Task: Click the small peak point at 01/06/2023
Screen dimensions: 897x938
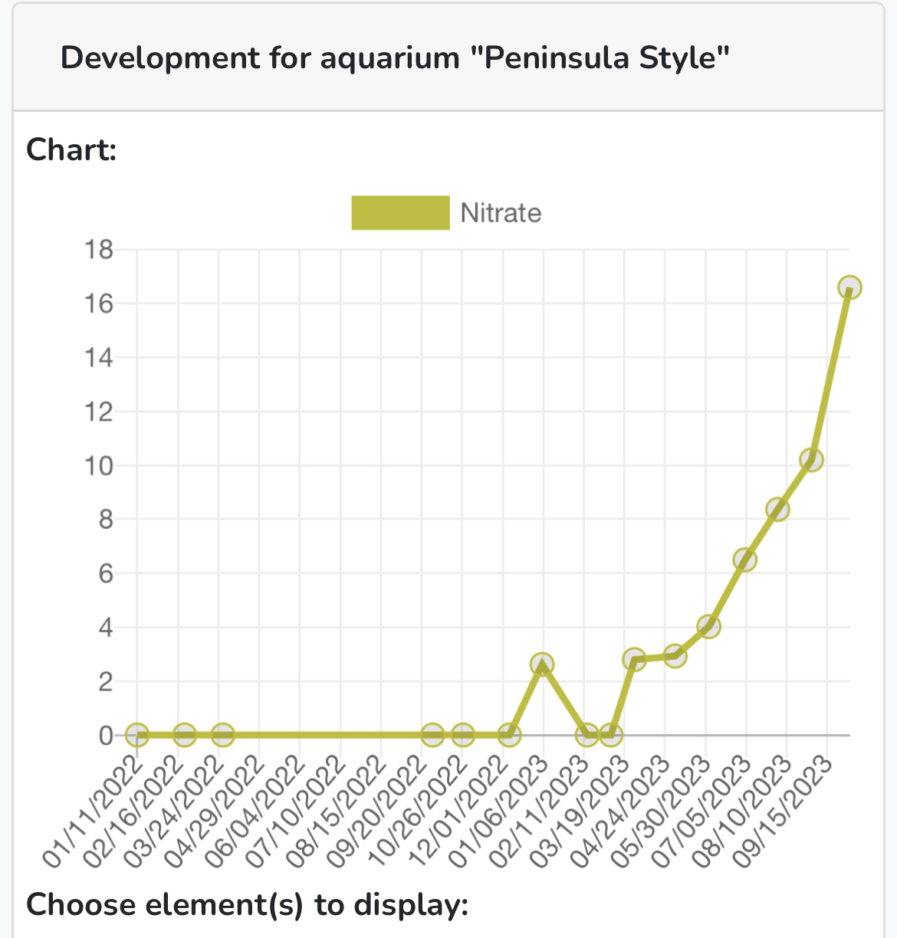Action: pos(542,664)
